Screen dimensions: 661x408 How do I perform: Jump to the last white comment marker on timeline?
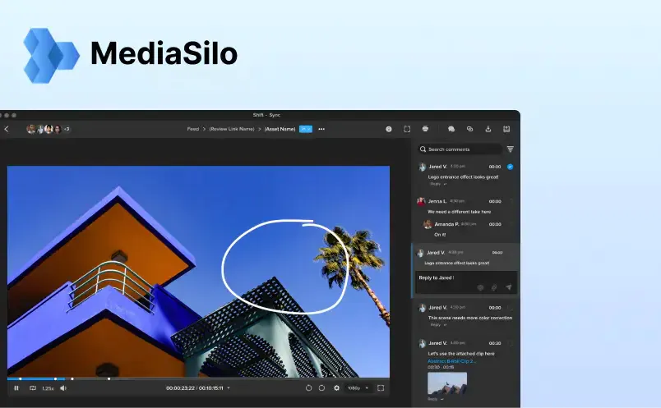(109, 379)
